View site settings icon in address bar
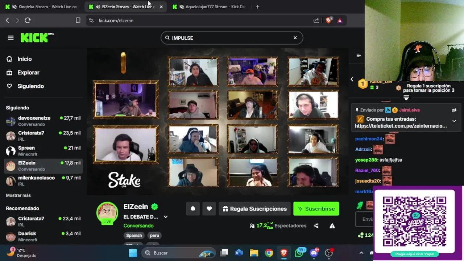Screen dimensions: 464x261 [x=91, y=20]
